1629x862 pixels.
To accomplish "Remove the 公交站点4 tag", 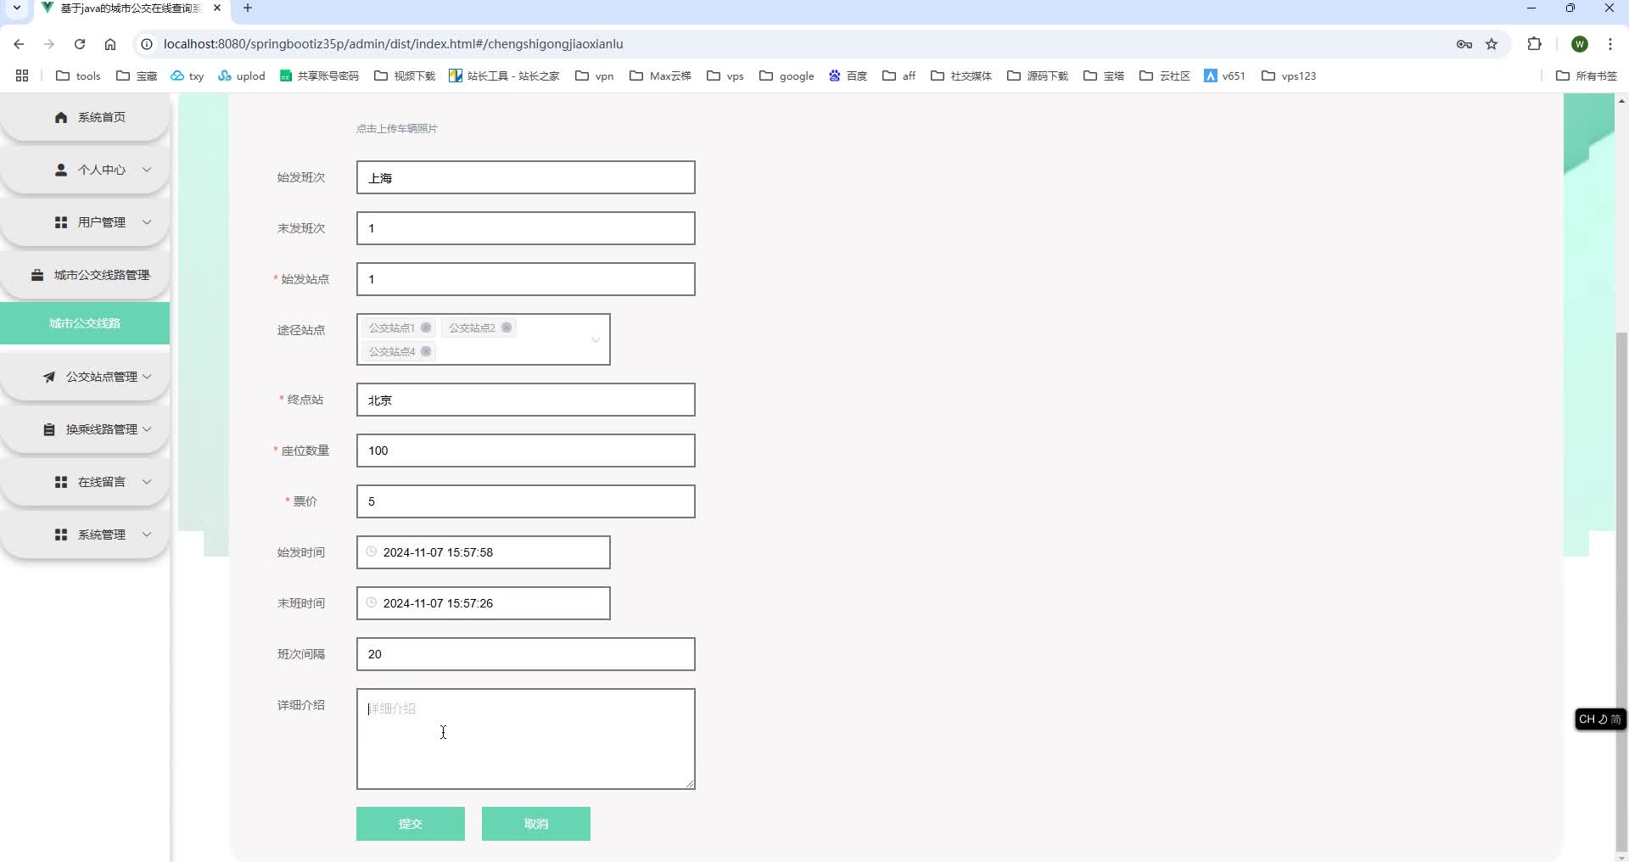I will [426, 351].
